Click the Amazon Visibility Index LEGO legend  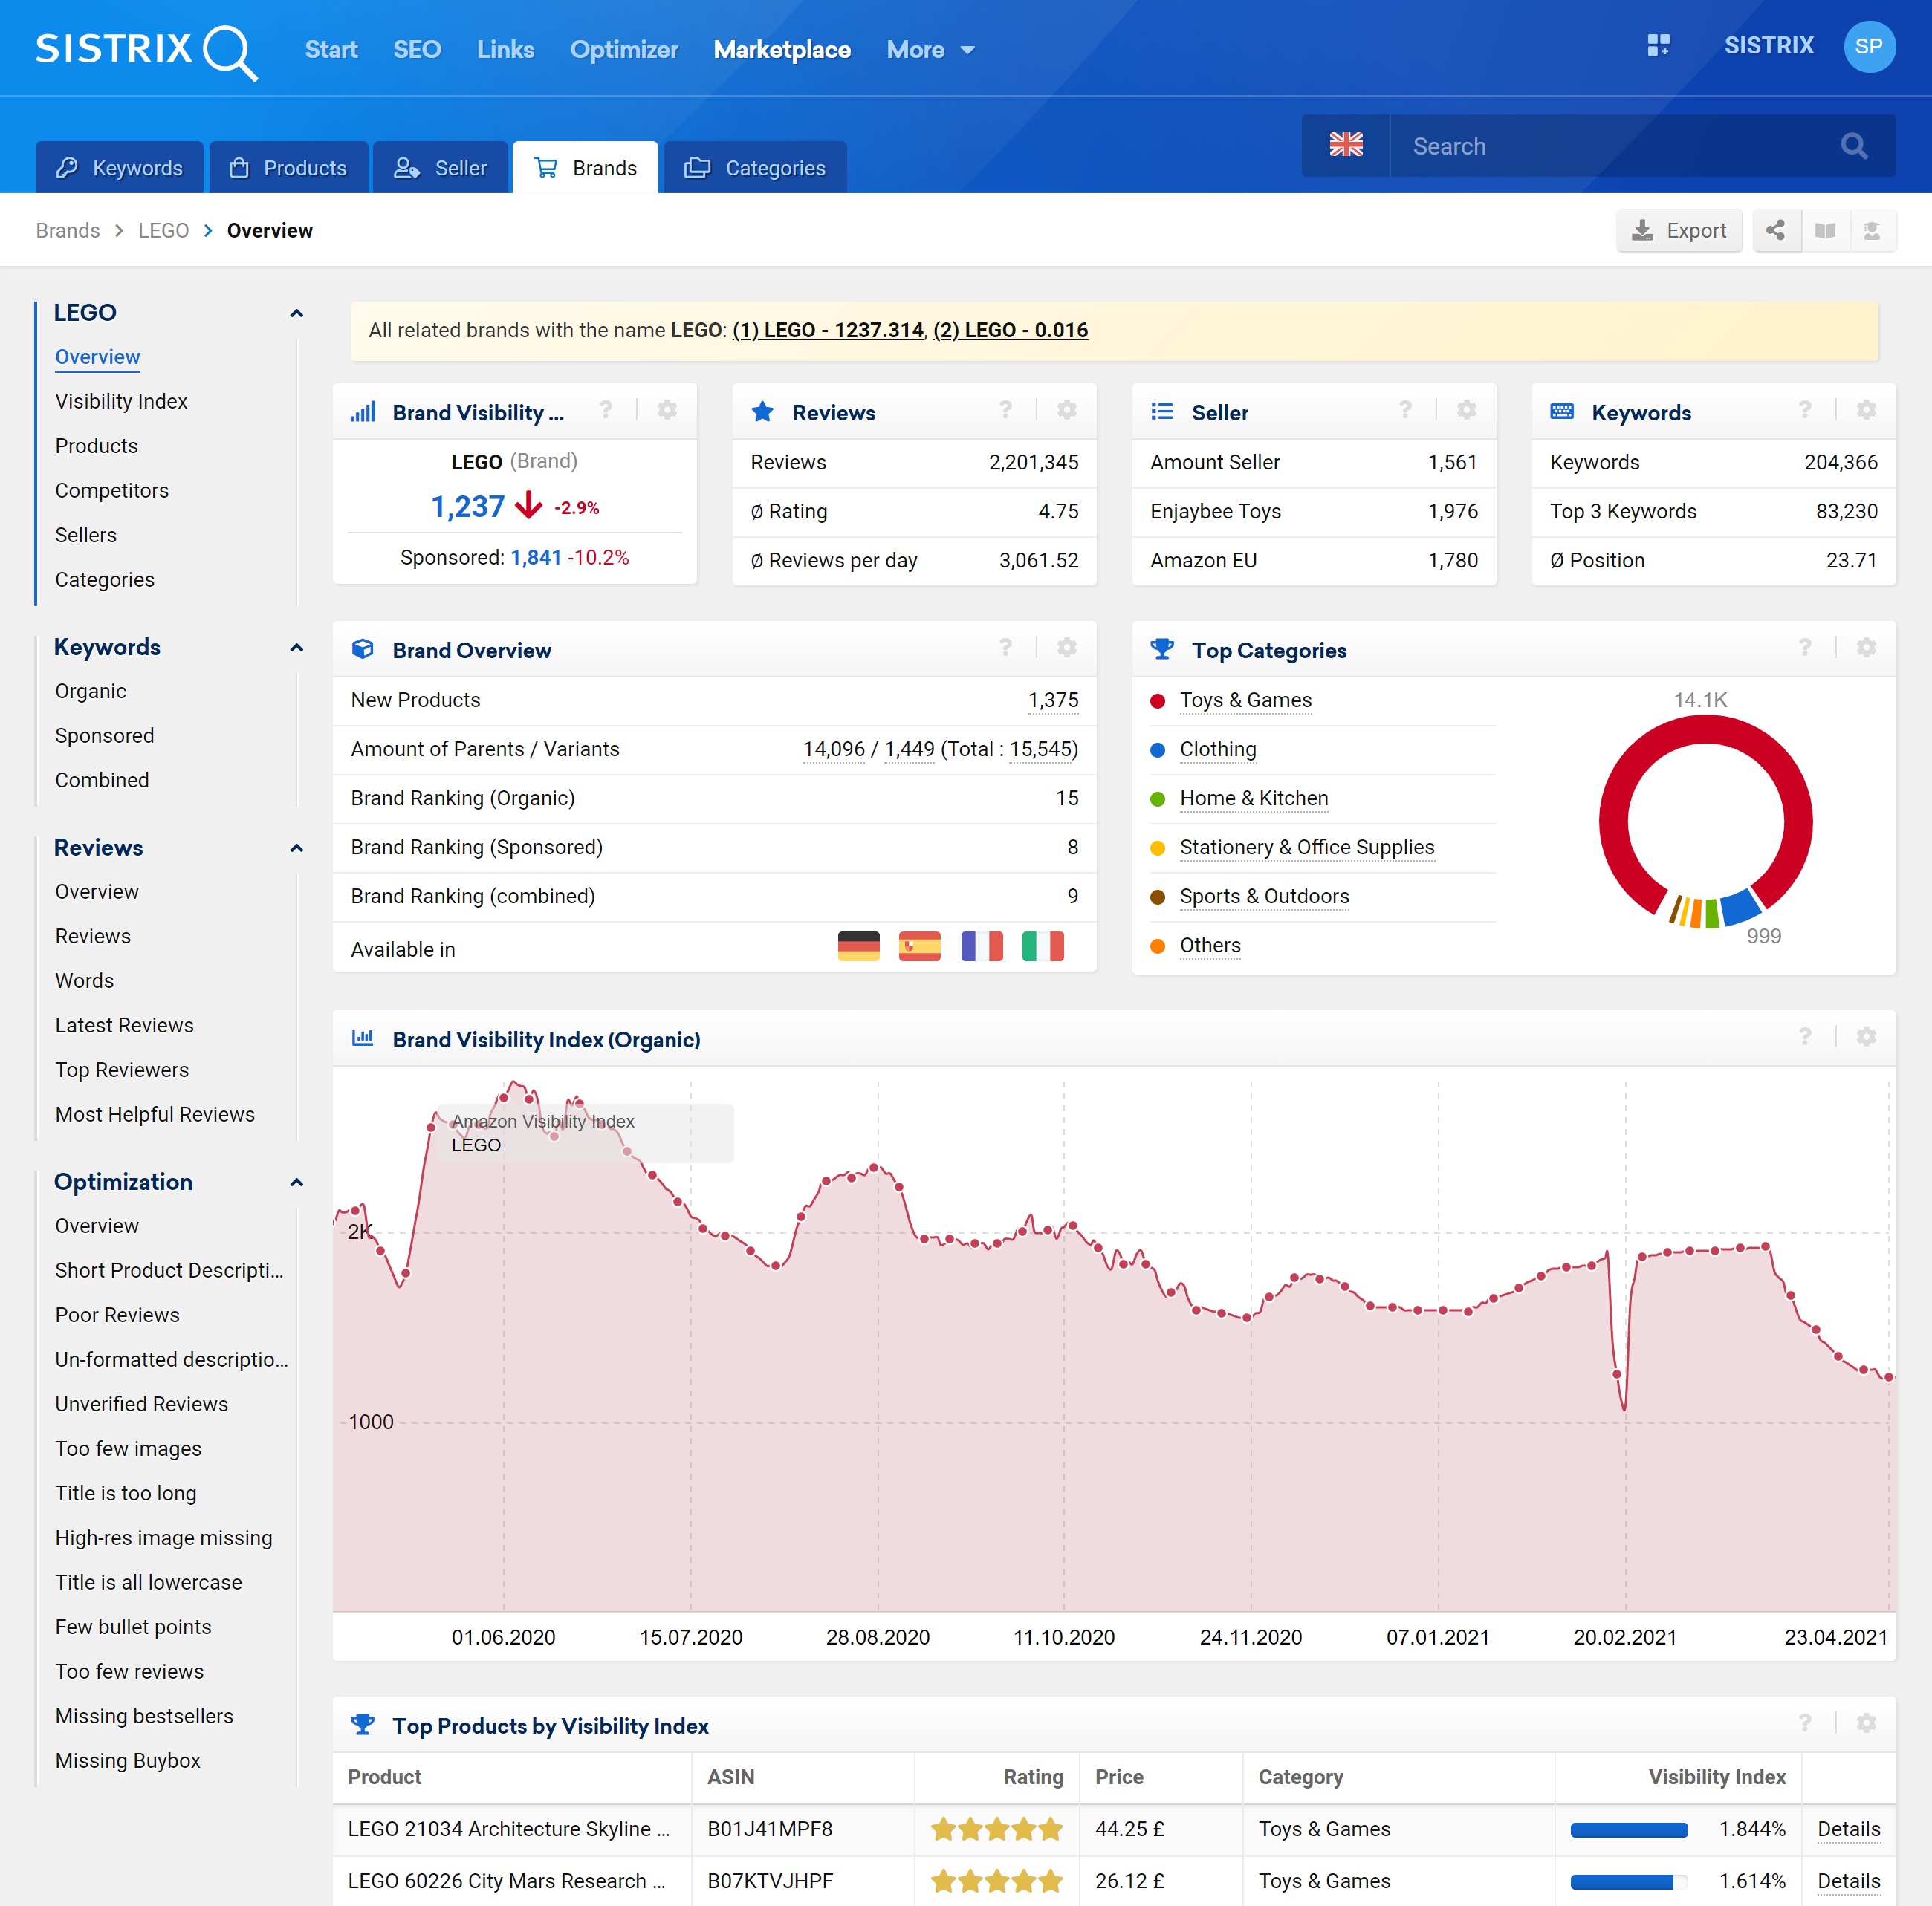click(586, 1133)
